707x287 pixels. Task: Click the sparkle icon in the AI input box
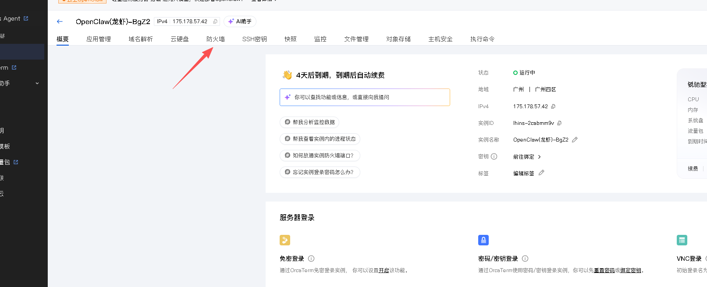tap(288, 97)
